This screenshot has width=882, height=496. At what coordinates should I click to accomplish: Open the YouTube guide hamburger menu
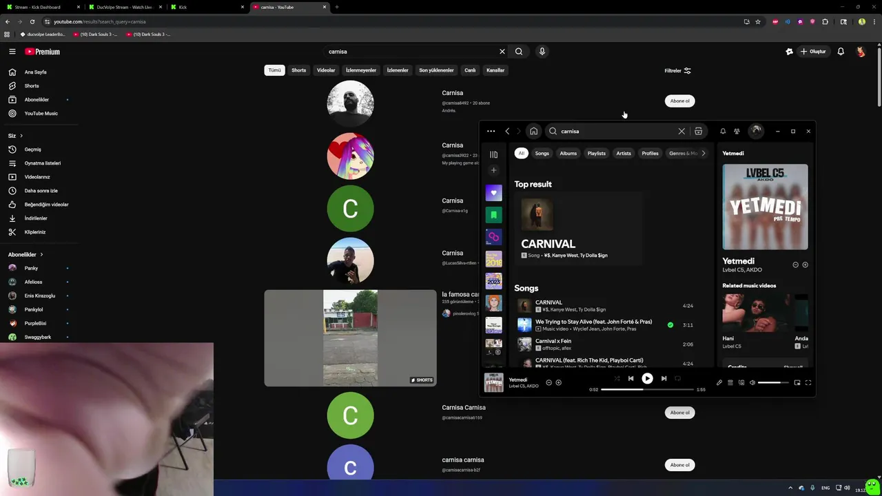click(12, 52)
